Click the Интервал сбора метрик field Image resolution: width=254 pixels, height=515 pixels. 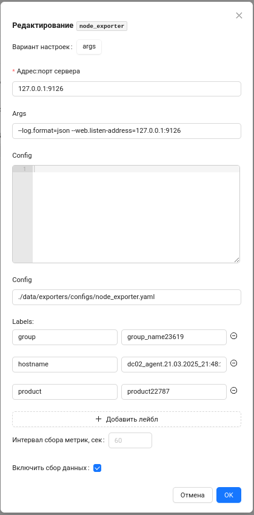pyautogui.click(x=130, y=440)
